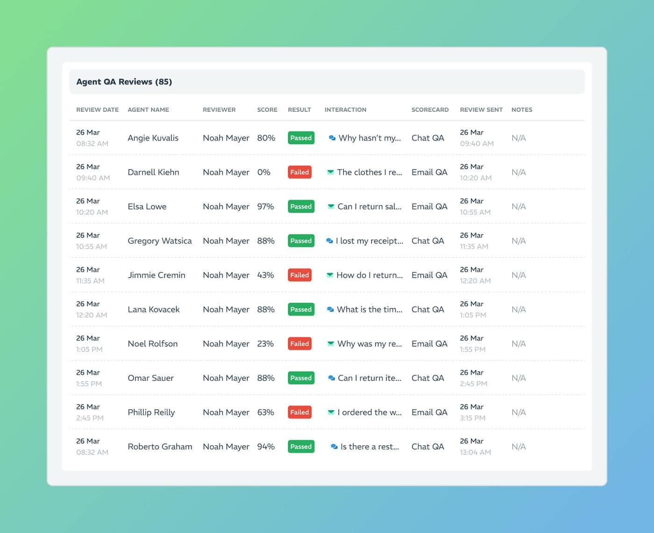The width and height of the screenshot is (654, 533).
Task: Open interaction 'The clothes I re...'
Action: [x=370, y=172]
